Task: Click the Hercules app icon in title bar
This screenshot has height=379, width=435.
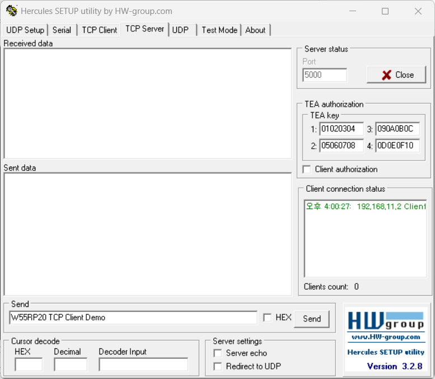Action: pyautogui.click(x=11, y=11)
